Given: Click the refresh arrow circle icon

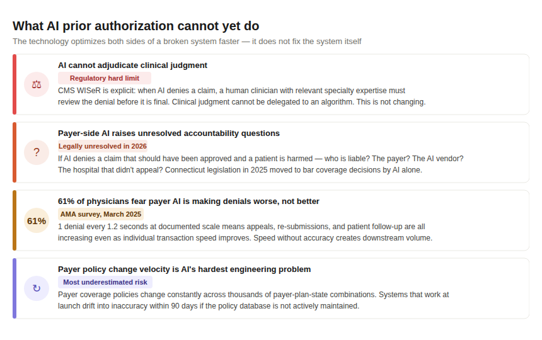Looking at the screenshot, I should click(x=37, y=288).
